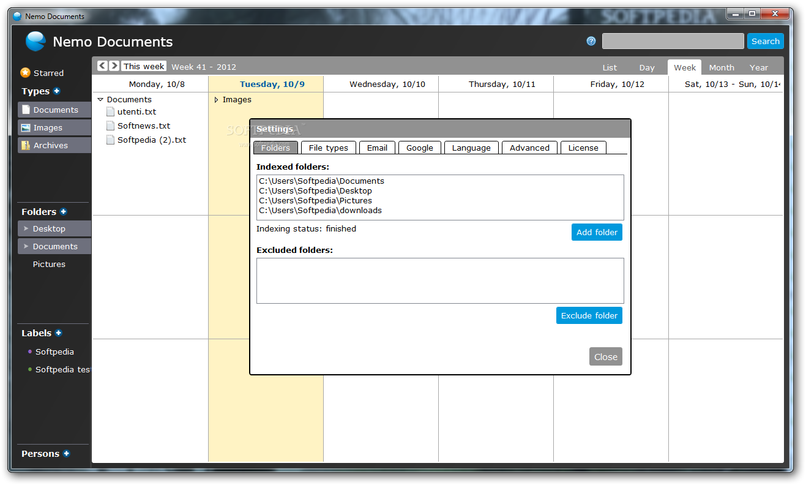Viewport: 806px width, 485px height.
Task: Open Softpedia (2).txt in Monday column
Action: point(152,140)
